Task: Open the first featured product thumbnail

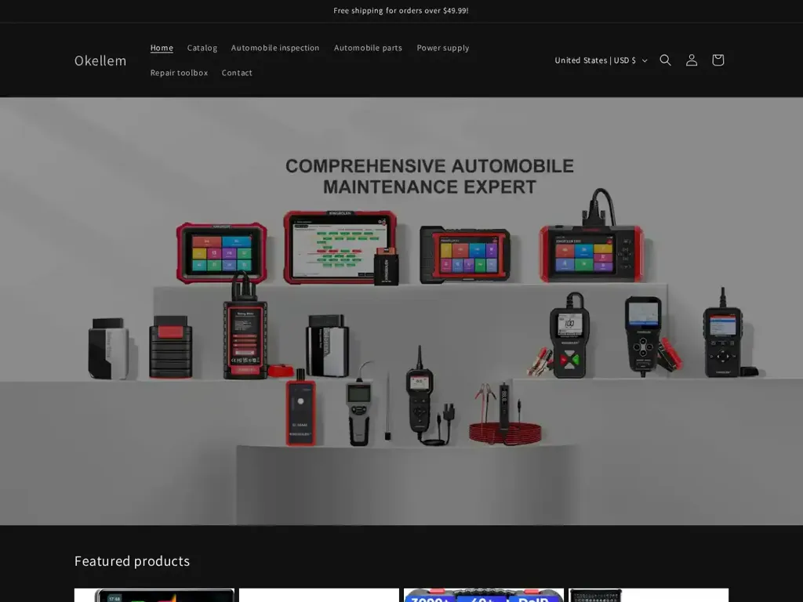Action: tap(154, 596)
